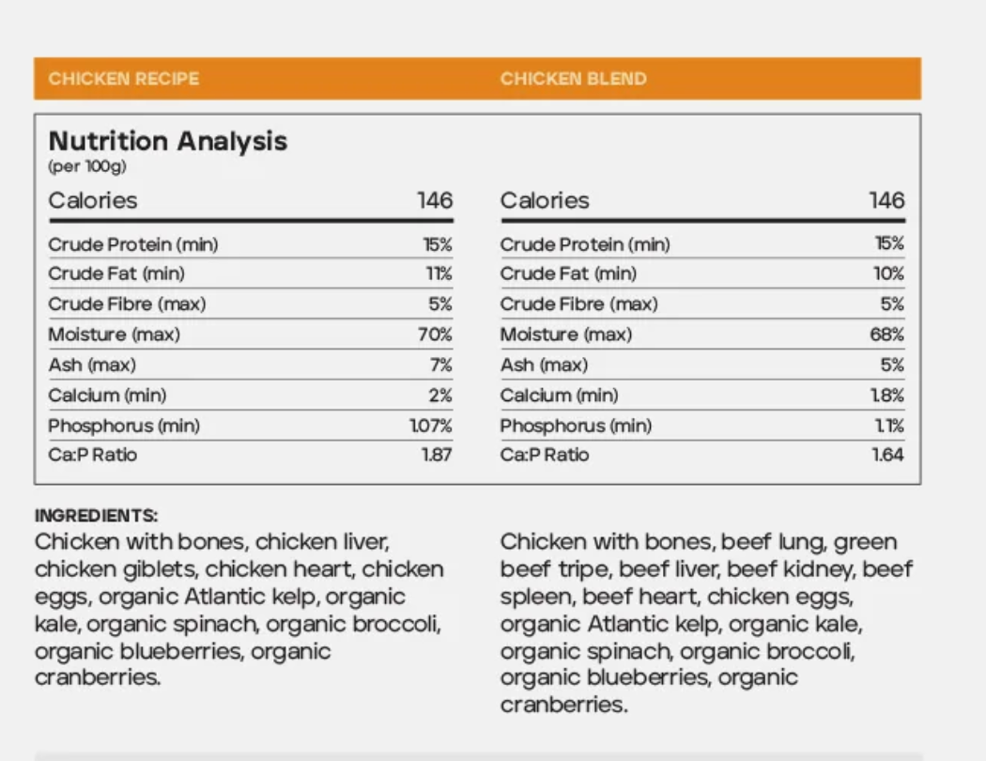Click Ash 7% value in Chicken Recipe
986x761 pixels.
point(440,365)
